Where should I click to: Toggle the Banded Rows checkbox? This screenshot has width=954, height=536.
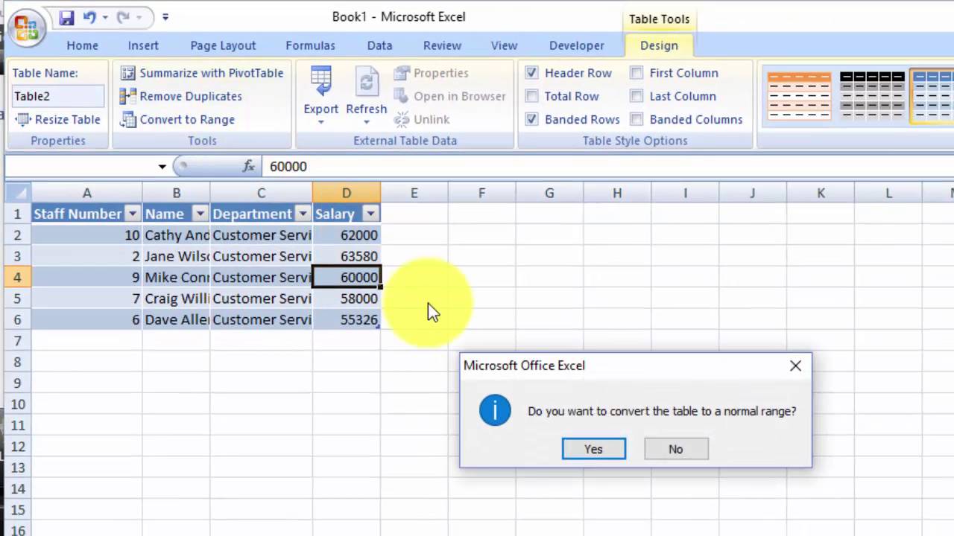pyautogui.click(x=531, y=119)
